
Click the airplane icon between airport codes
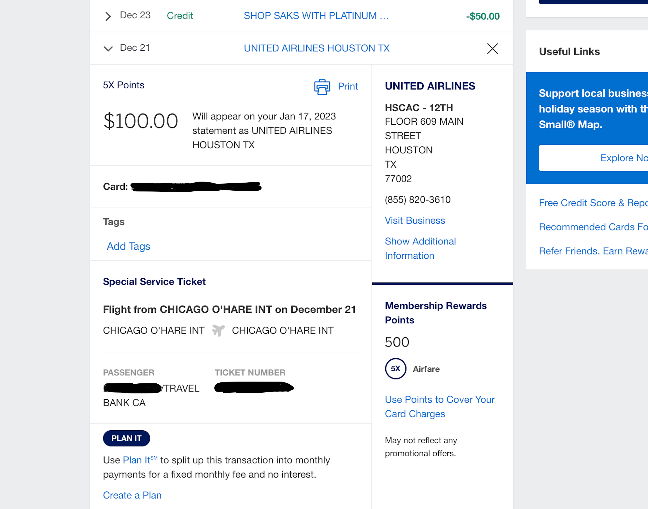click(x=218, y=330)
